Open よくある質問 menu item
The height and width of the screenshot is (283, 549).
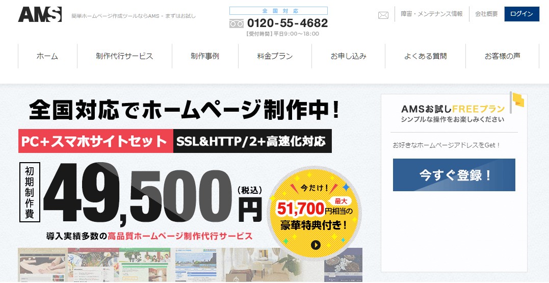pyautogui.click(x=426, y=56)
